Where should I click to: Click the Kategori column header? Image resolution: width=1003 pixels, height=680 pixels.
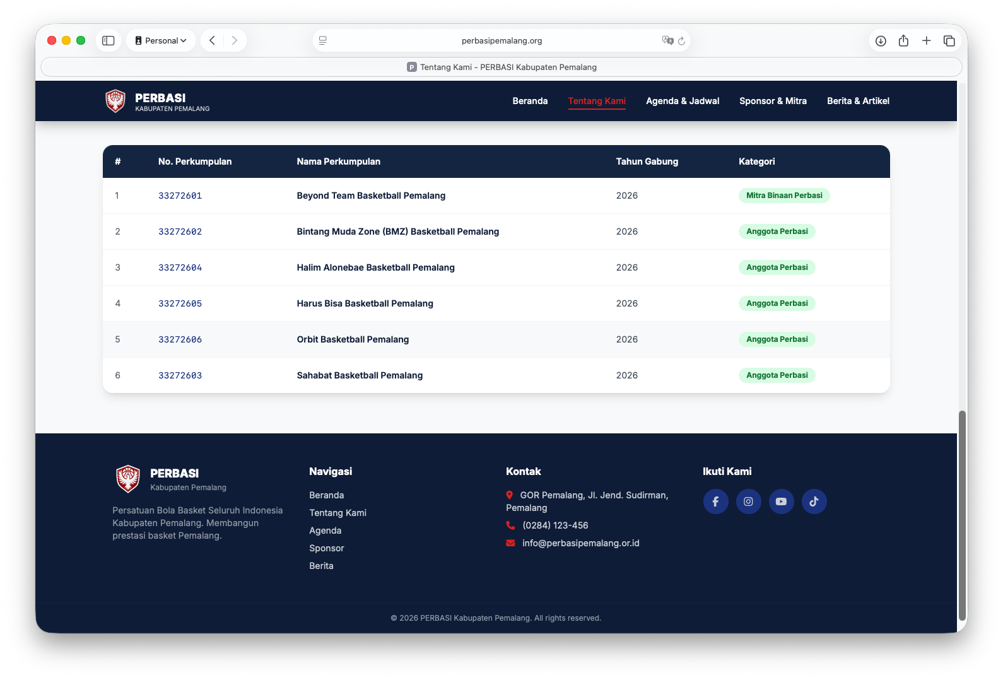(x=756, y=161)
